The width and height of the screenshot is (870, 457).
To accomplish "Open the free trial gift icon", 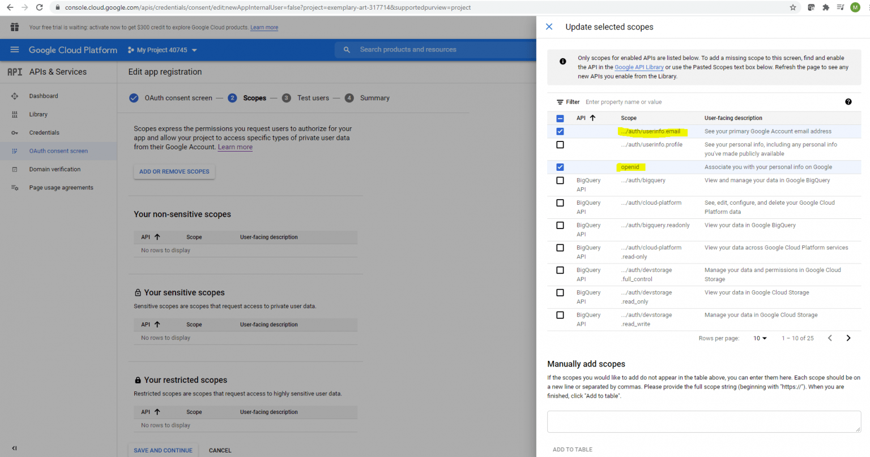I will [15, 27].
